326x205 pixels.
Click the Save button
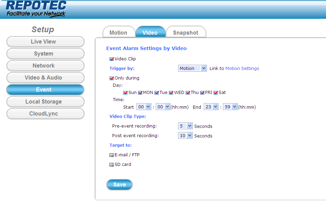point(119,184)
